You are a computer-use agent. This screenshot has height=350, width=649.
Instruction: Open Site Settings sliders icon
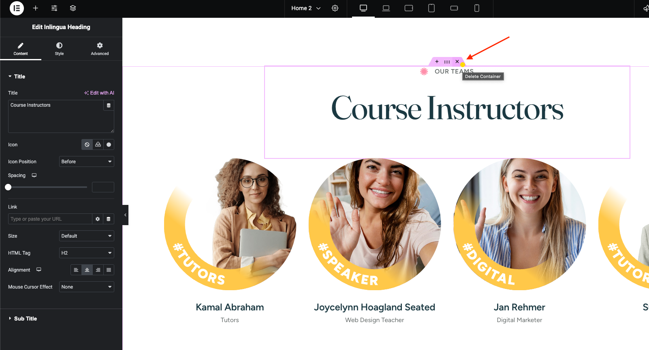(x=54, y=8)
